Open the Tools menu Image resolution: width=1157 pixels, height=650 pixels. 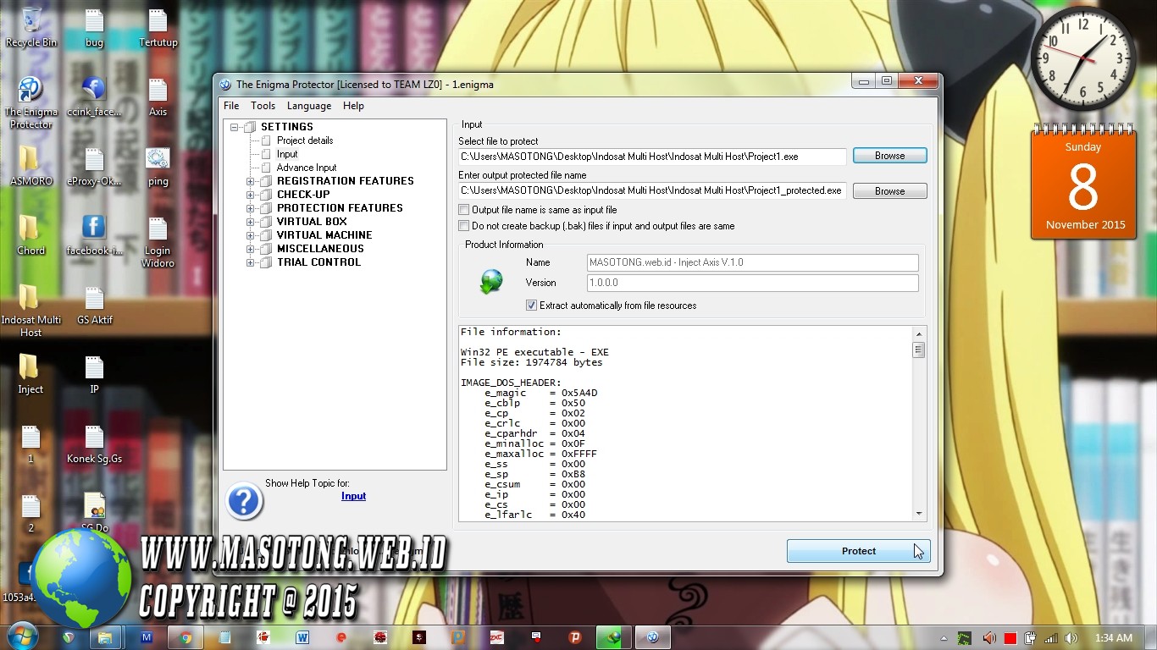click(x=263, y=106)
